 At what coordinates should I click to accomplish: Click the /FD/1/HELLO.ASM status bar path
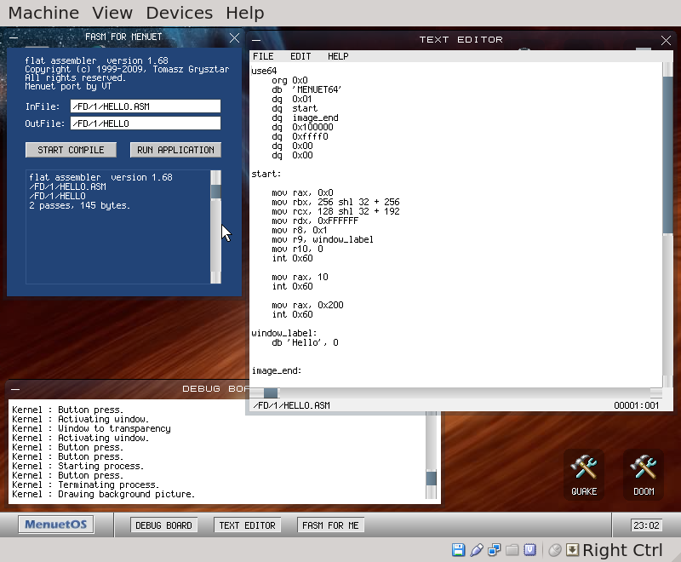tap(291, 405)
